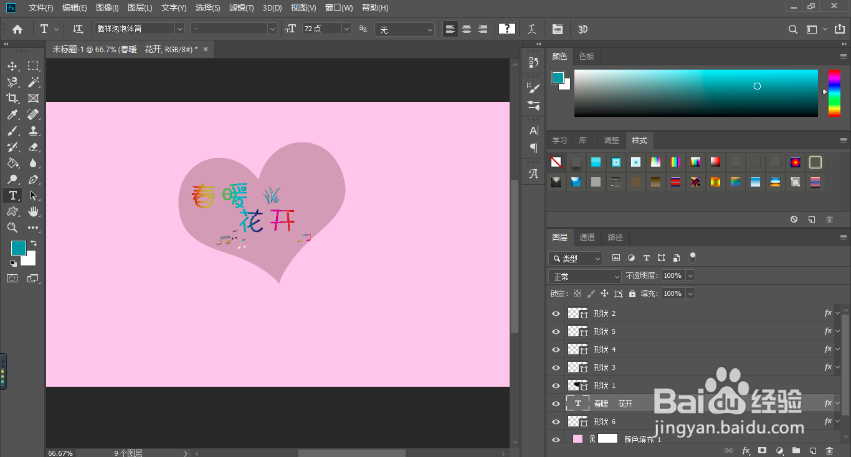Image resolution: width=851 pixels, height=457 pixels.
Task: Switch to the 路径 tab
Action: [x=615, y=237]
